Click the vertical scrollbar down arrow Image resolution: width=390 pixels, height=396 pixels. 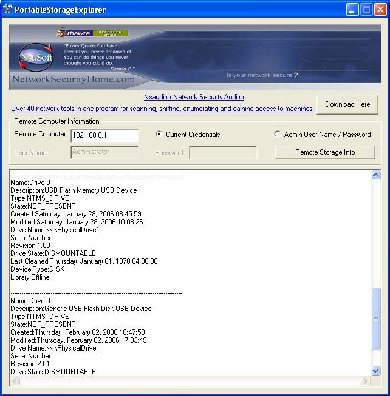376,371
